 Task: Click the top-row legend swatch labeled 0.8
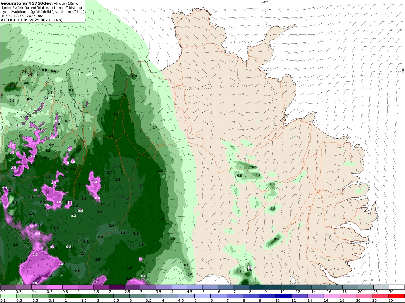tap(70, 287)
